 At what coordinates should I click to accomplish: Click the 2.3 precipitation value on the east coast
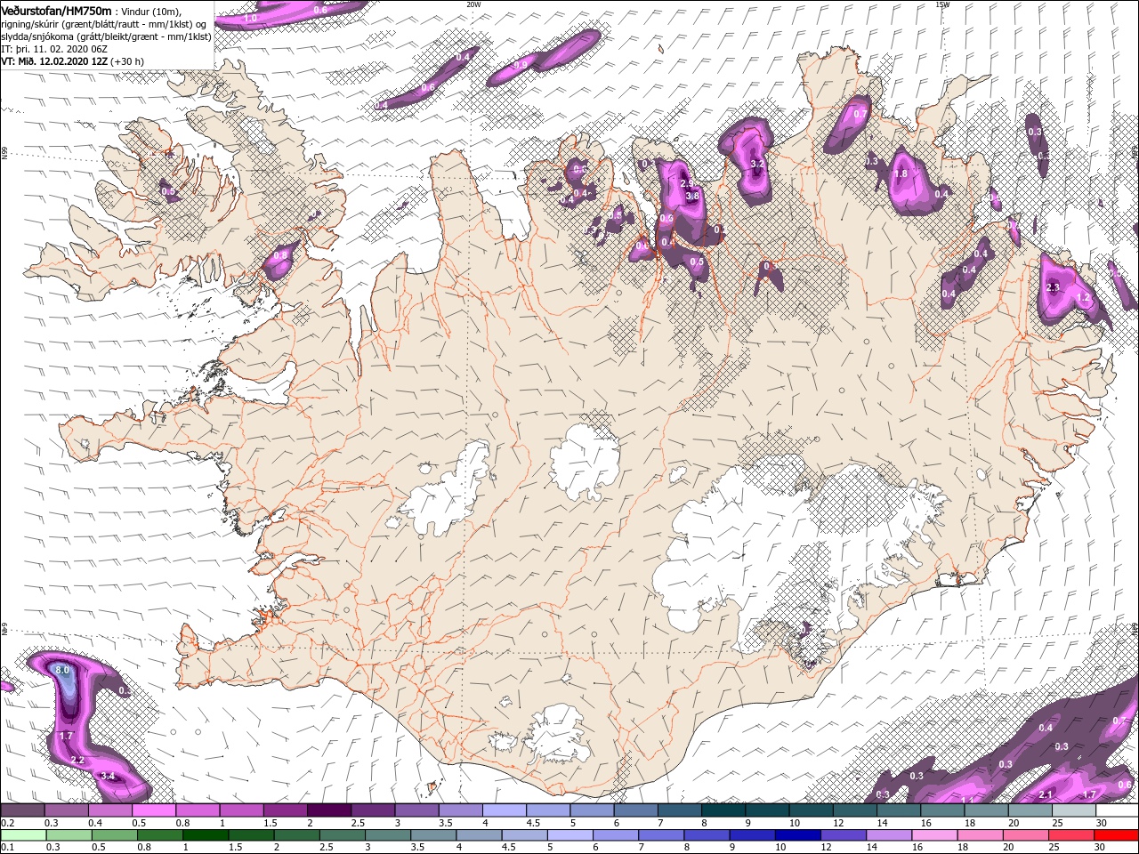click(x=1053, y=287)
